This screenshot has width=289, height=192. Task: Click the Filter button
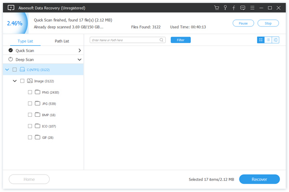click(x=181, y=40)
